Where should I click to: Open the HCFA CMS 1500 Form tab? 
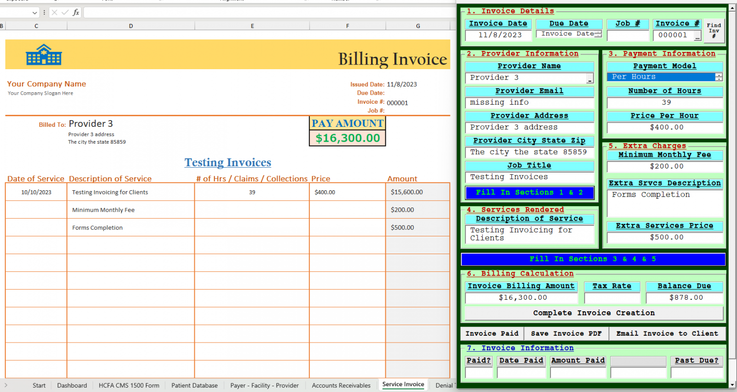129,385
